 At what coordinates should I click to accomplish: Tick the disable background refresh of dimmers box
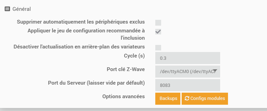click(x=158, y=48)
